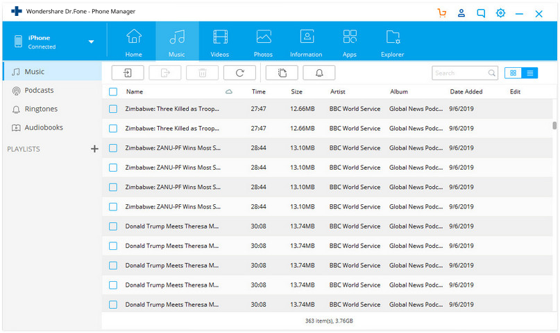The image size is (560, 333).
Task: Expand the iPhone device dropdown arrow
Action: pyautogui.click(x=91, y=42)
